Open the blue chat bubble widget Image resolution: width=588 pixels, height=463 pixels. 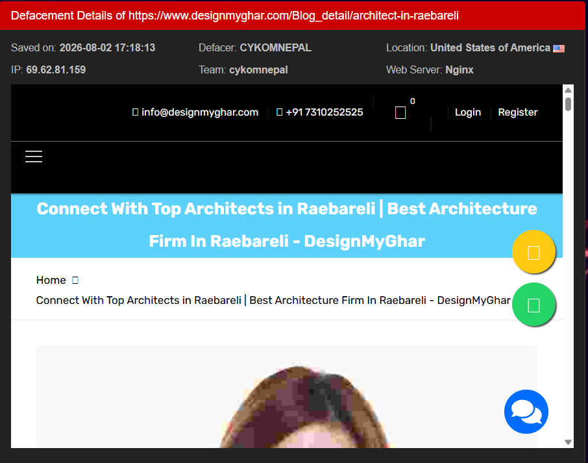(x=526, y=412)
